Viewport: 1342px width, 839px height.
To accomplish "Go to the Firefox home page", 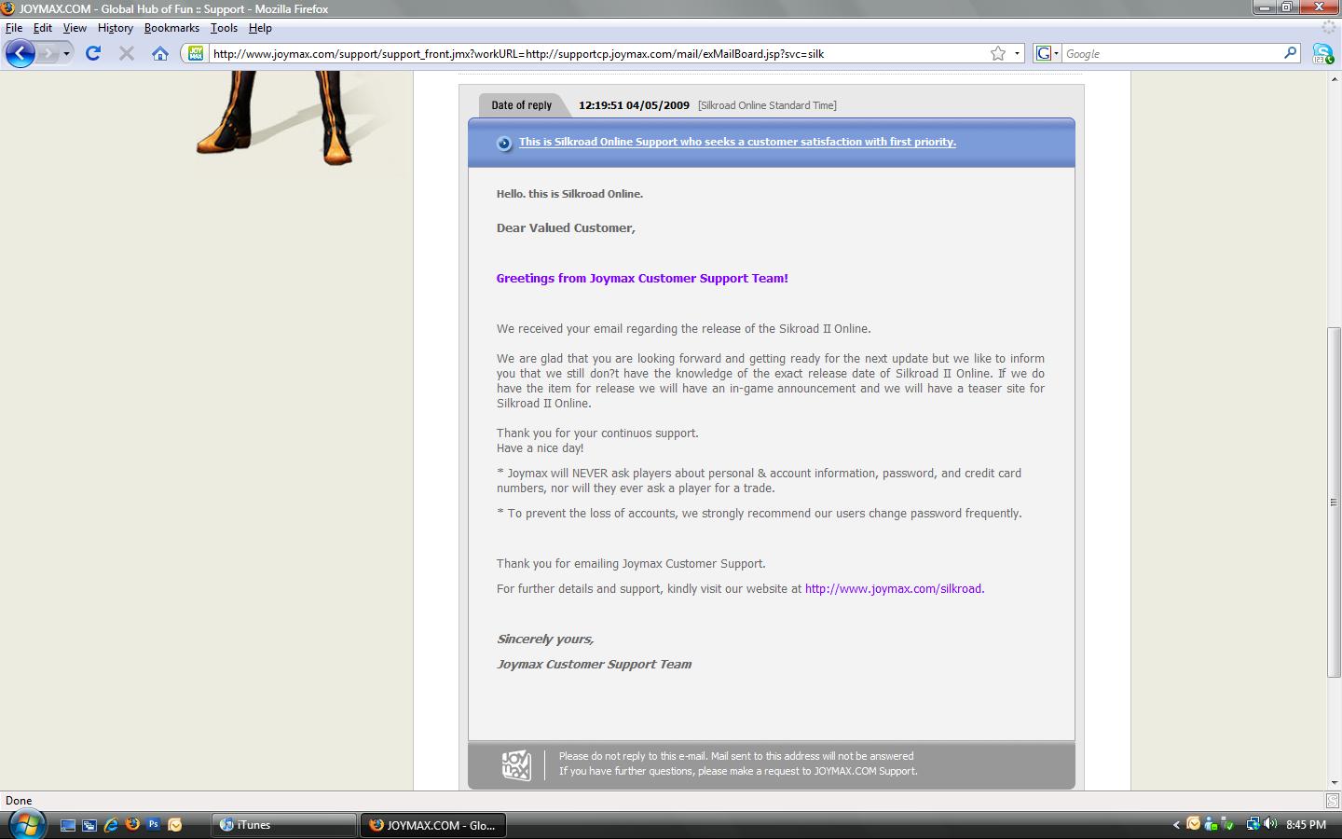I will (160, 53).
